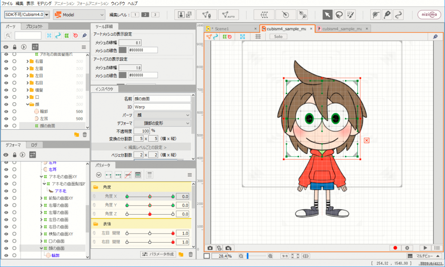Image resolution: width=445 pixels, height=267 pixels.
Task: Click the mesh line color swatch for アートメッシュ
Action: coord(123,50)
